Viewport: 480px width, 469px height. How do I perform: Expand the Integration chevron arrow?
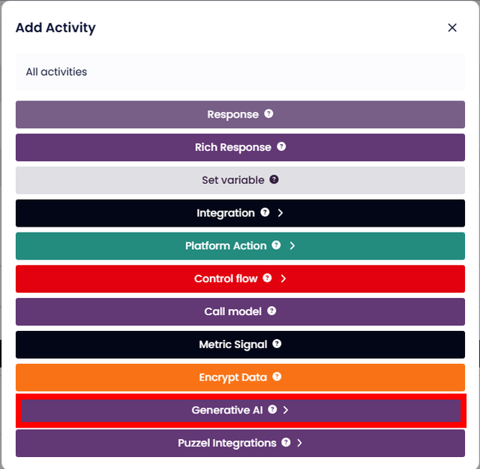pos(280,213)
